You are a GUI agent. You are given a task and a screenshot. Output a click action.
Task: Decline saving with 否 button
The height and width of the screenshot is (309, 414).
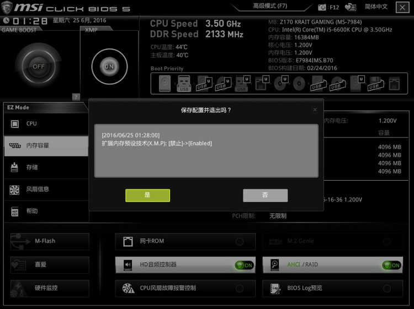[x=265, y=195]
